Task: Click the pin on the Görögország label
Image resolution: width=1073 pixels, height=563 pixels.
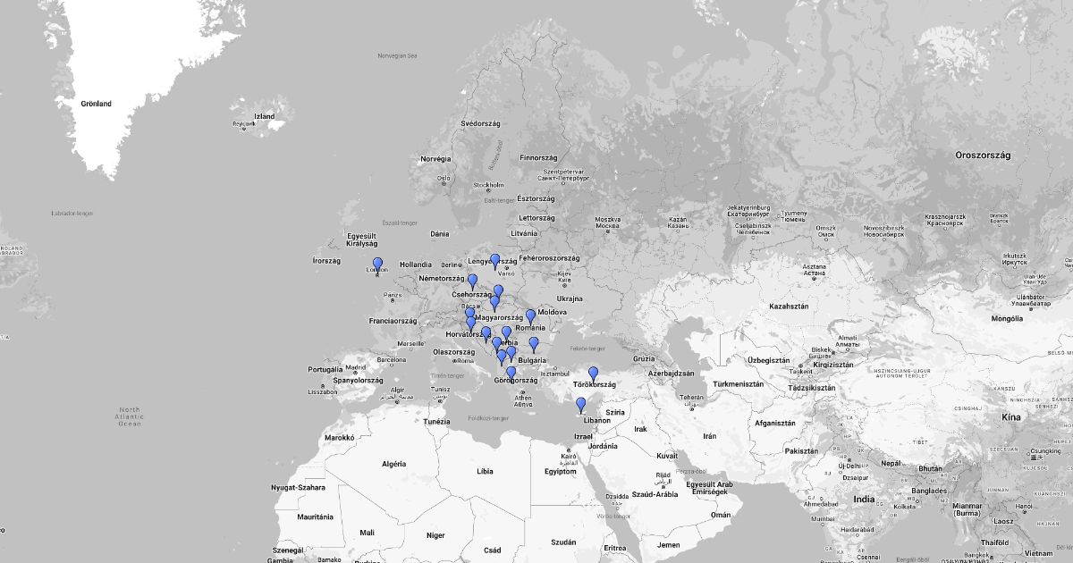Action: (x=511, y=374)
